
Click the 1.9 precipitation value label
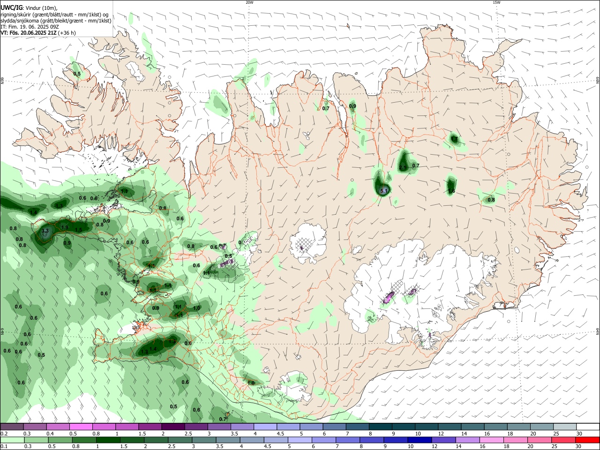click(65, 228)
